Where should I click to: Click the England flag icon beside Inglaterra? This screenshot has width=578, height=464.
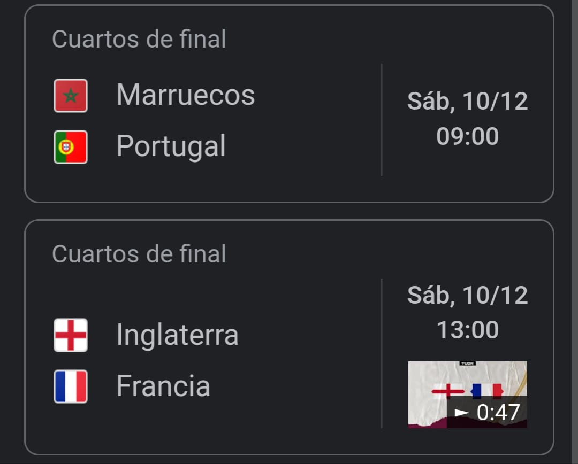[71, 335]
